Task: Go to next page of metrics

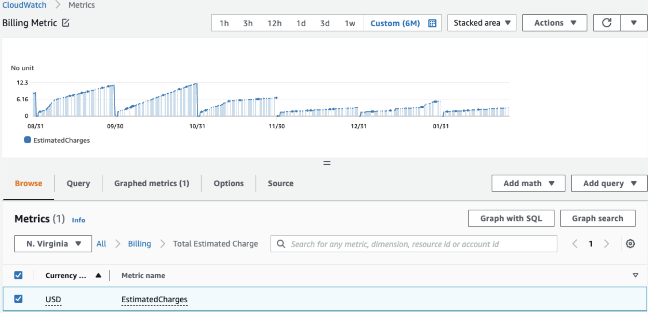Action: click(606, 244)
